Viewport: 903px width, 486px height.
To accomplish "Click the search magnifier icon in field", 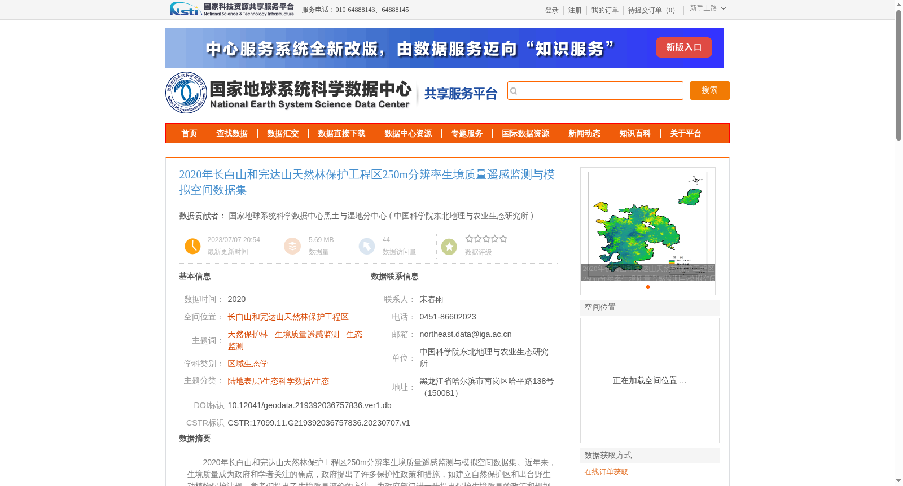I will (514, 91).
